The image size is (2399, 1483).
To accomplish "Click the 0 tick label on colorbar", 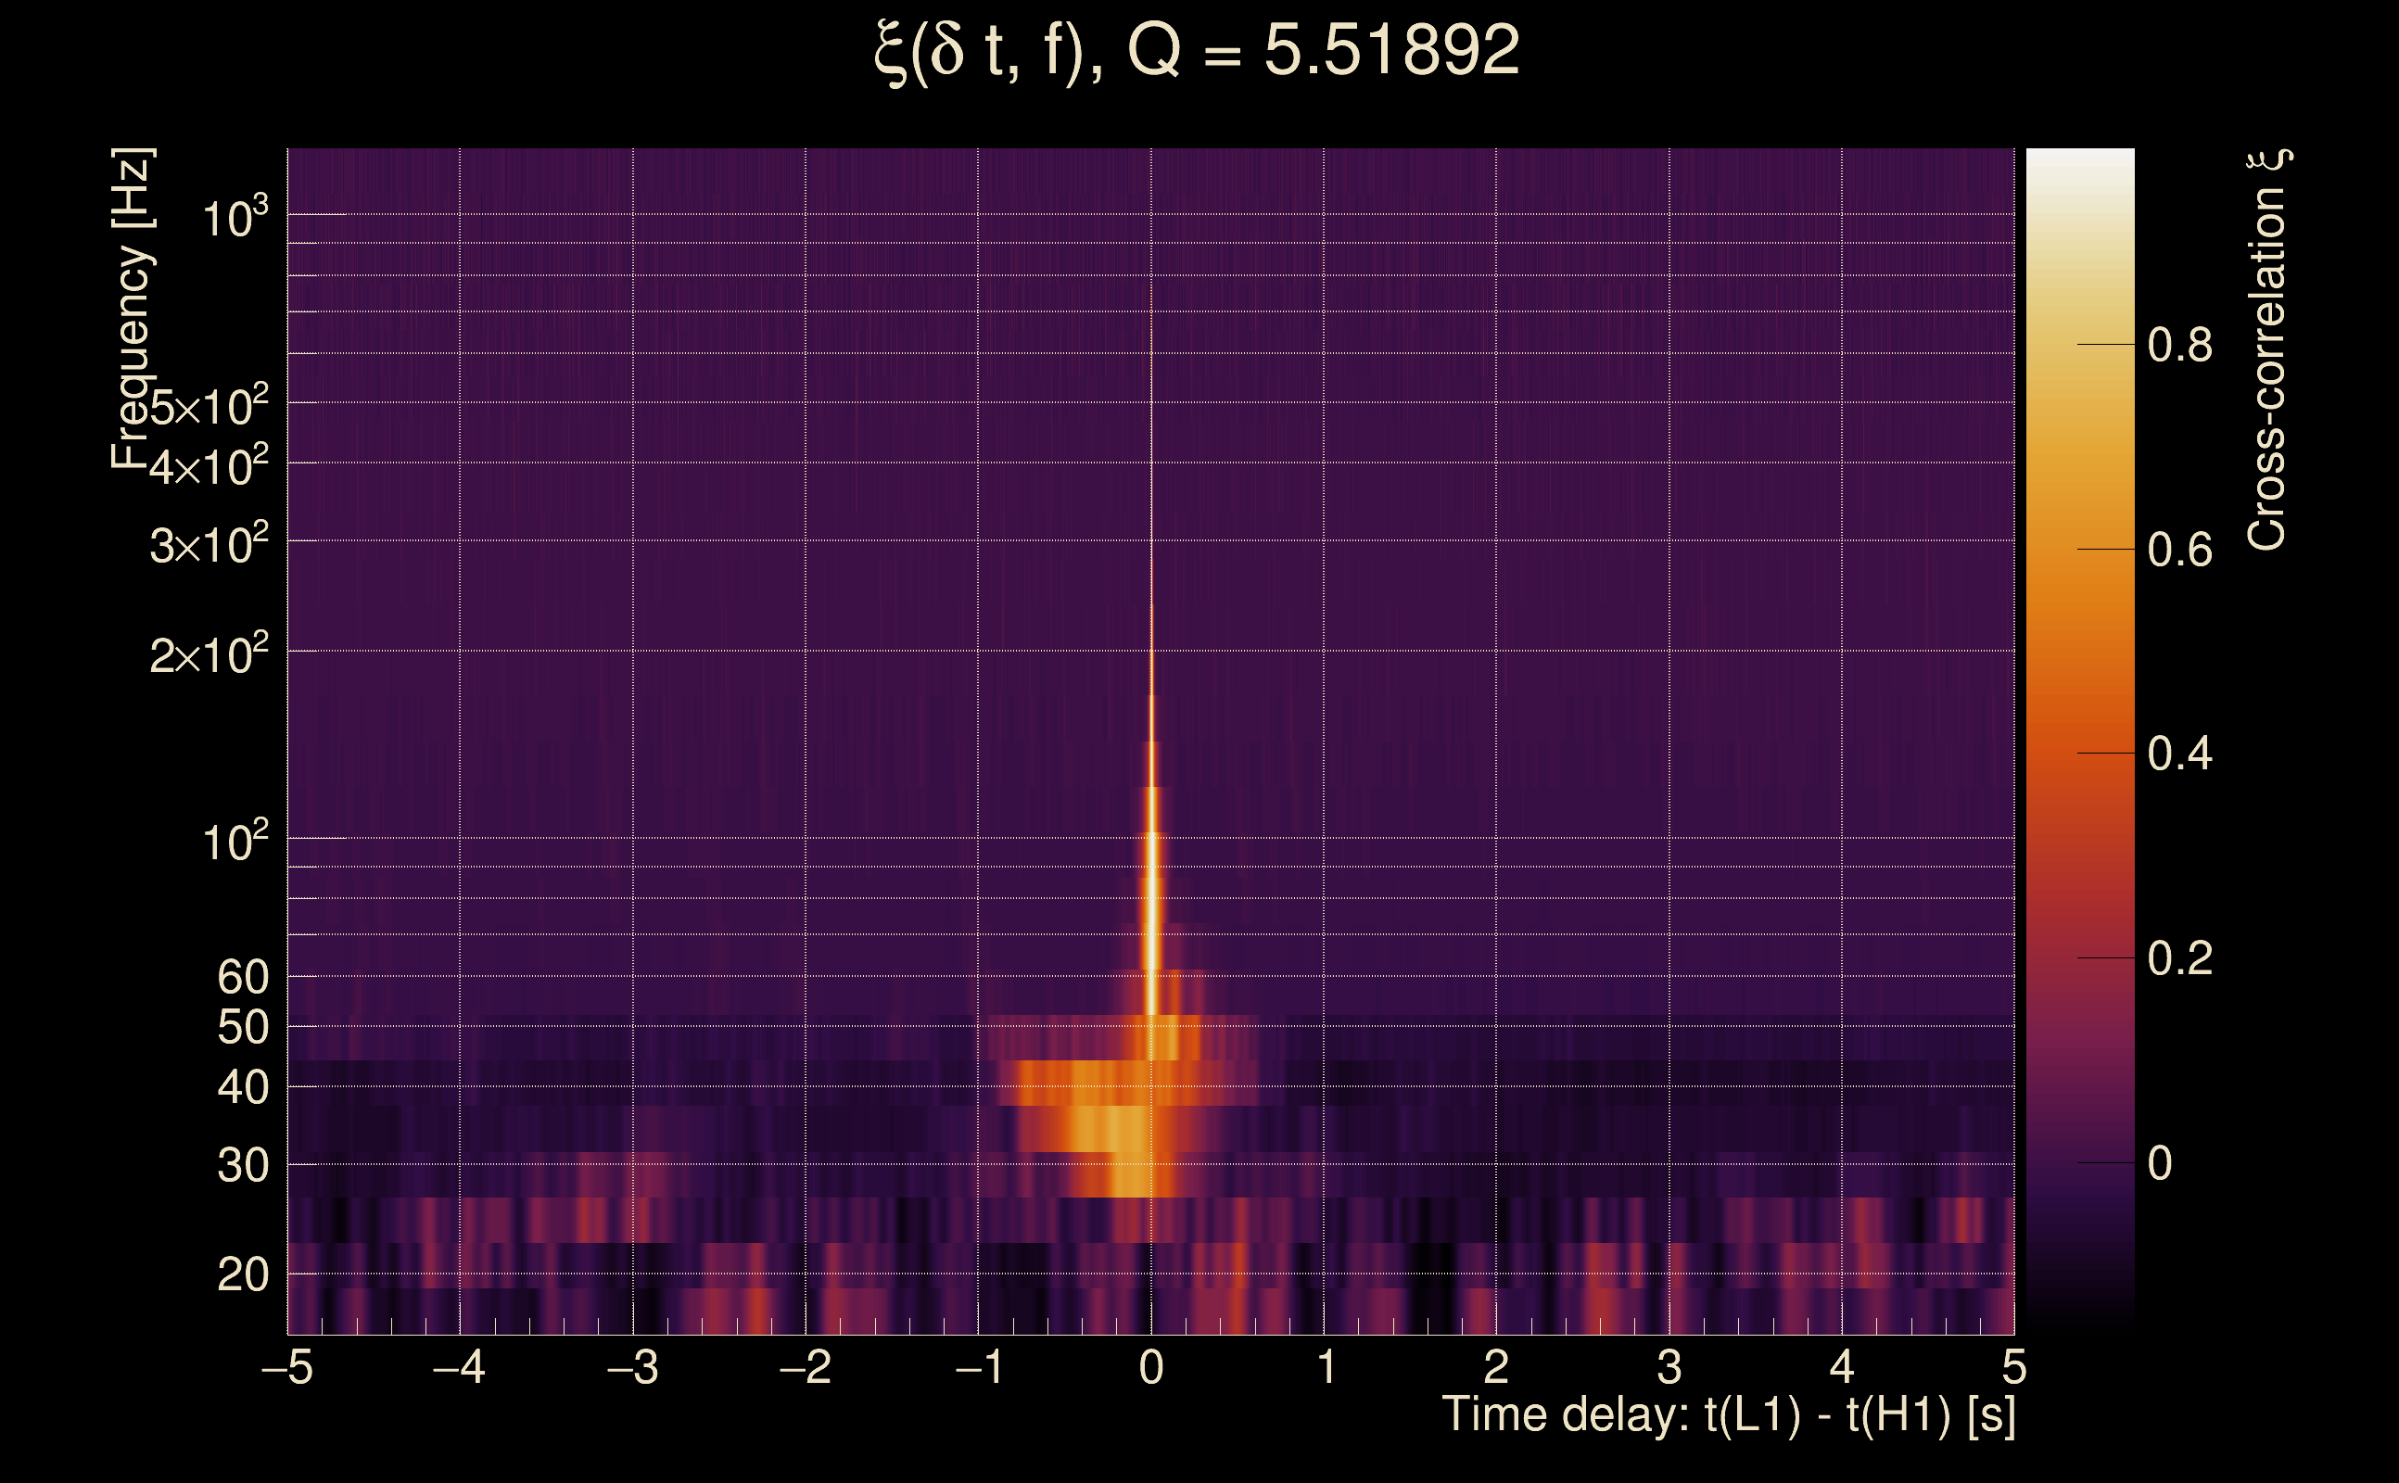I will pos(2161,1163).
